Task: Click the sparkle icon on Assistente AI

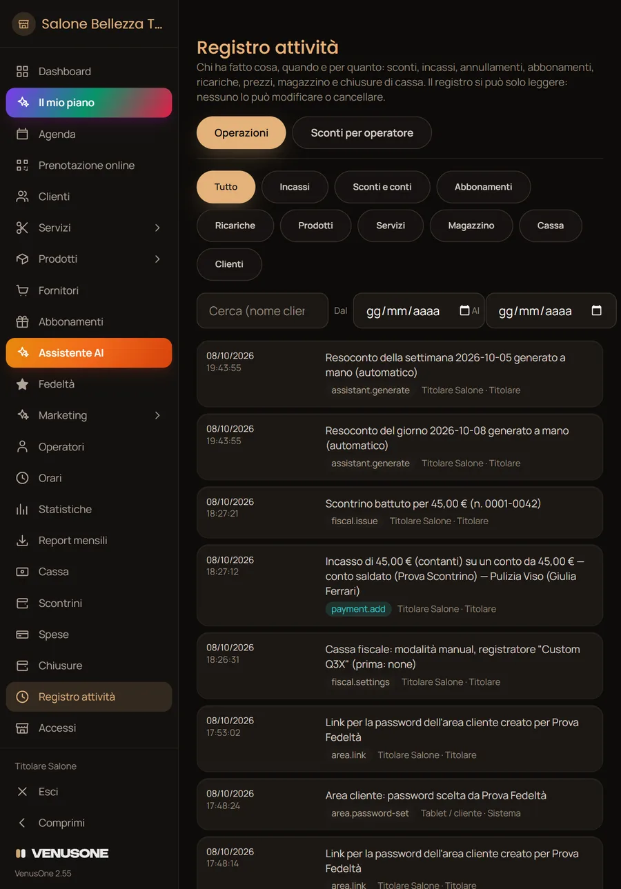Action: 23,353
